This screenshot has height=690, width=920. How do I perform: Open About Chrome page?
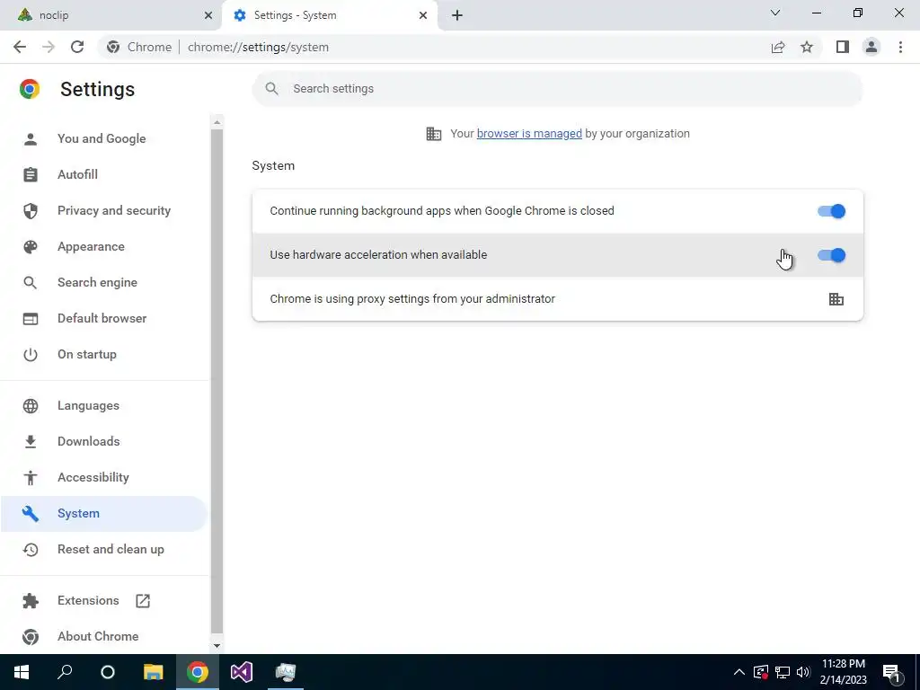tap(104, 637)
